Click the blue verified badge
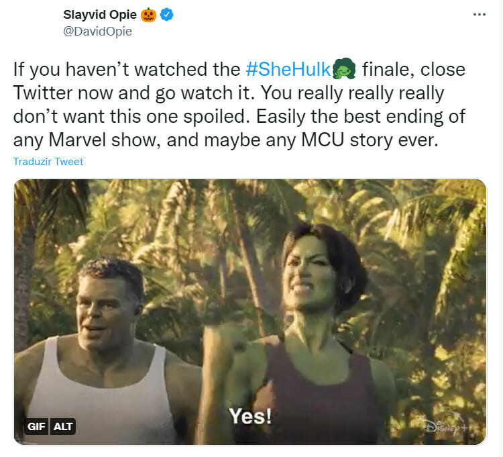Viewport: 503px width, 457px height. coord(167,15)
